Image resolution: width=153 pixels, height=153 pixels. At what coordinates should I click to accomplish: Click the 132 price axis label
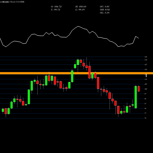pos(146,60)
